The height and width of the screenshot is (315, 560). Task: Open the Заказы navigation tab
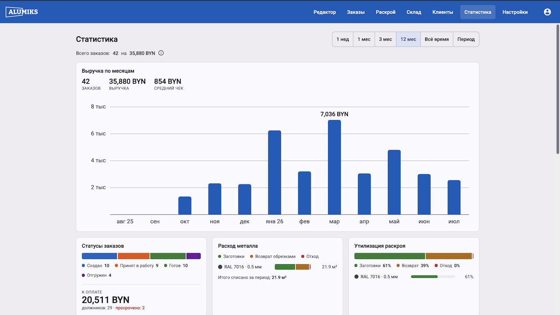point(356,12)
